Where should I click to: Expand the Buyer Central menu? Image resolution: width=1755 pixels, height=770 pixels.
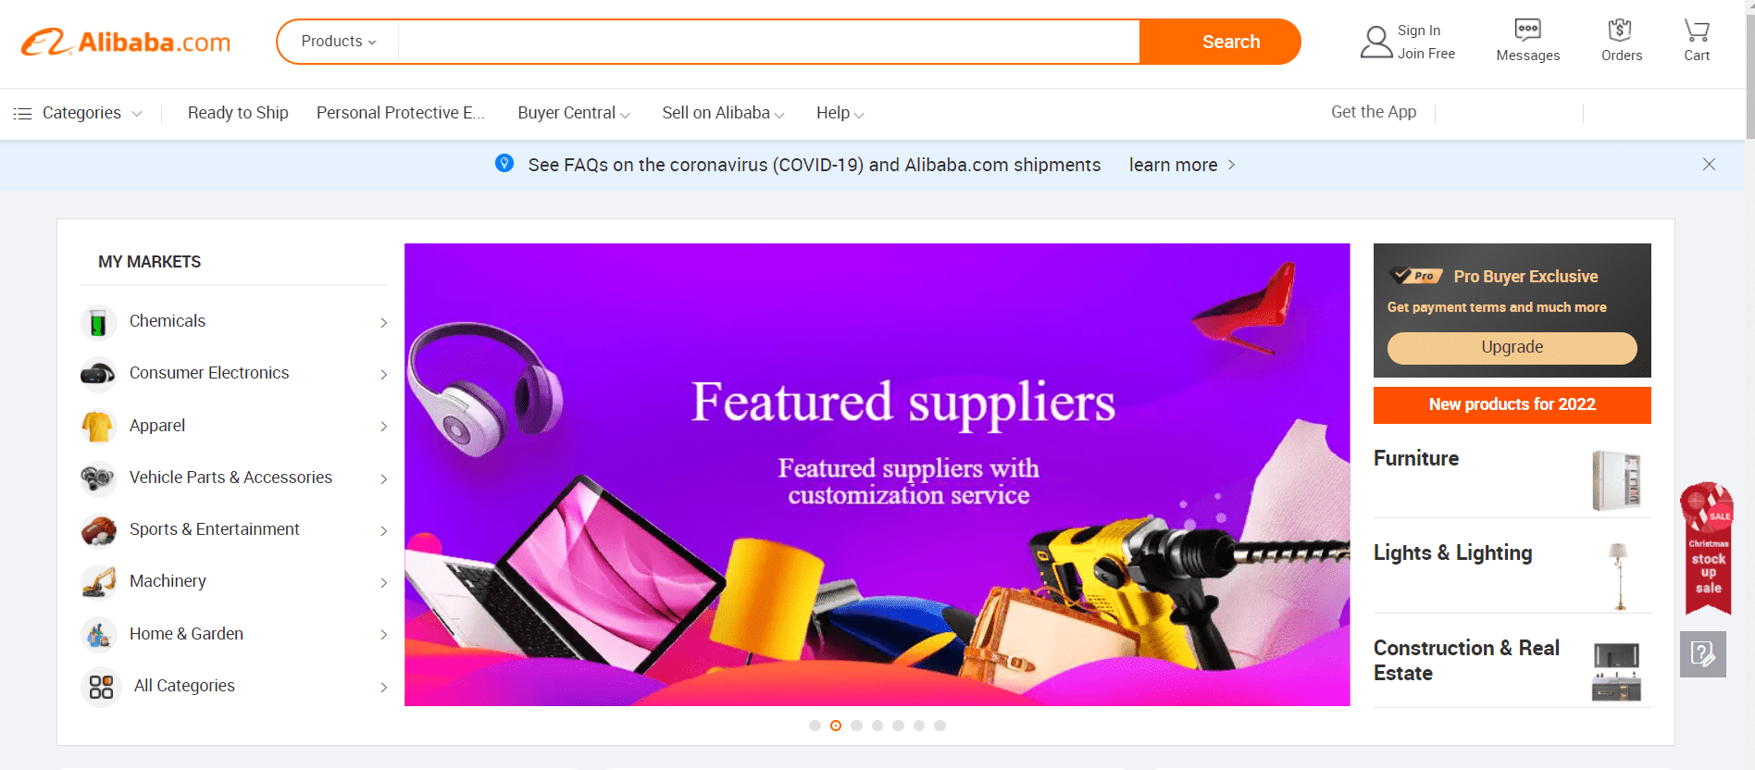pos(574,113)
